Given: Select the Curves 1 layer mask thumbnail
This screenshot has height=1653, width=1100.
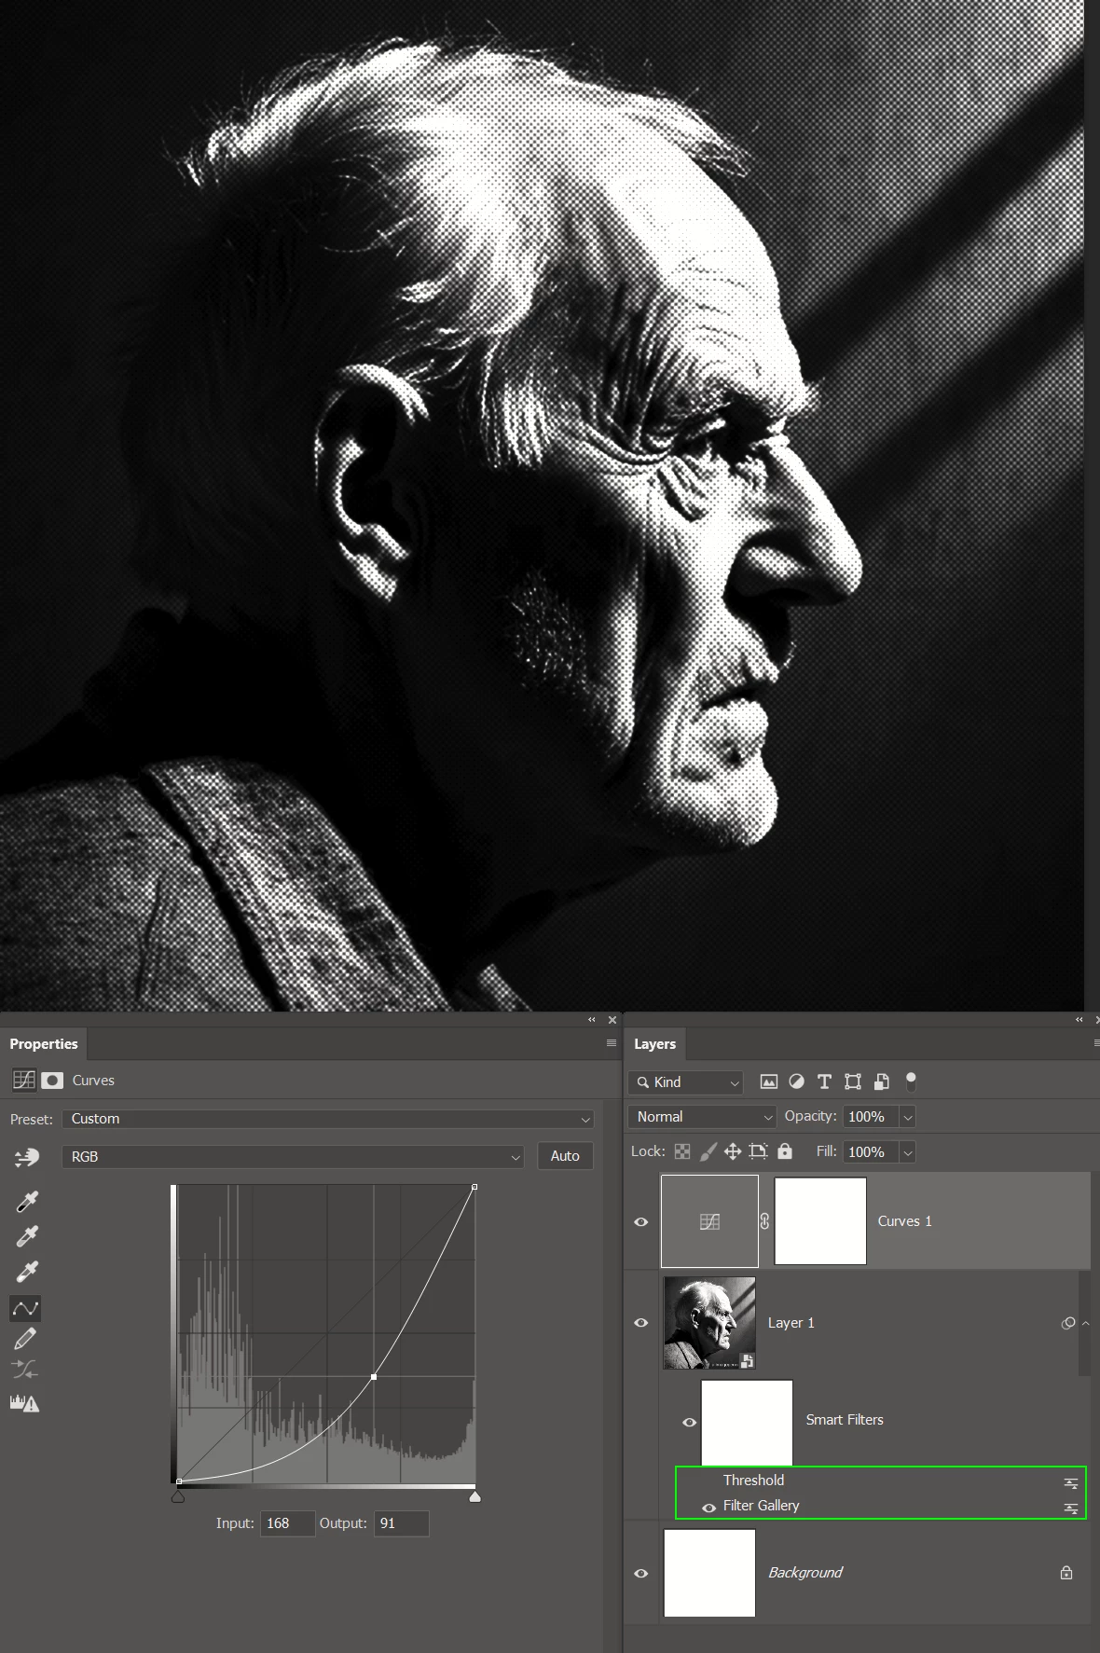Looking at the screenshot, I should tap(820, 1221).
